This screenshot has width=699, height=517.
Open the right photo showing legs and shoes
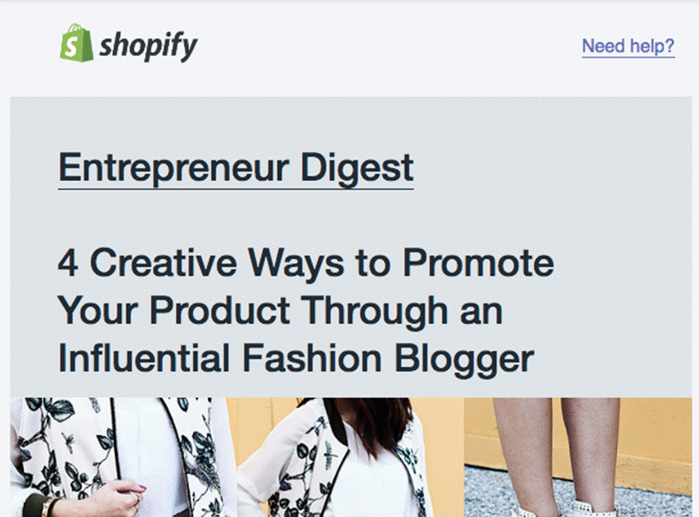click(x=578, y=457)
